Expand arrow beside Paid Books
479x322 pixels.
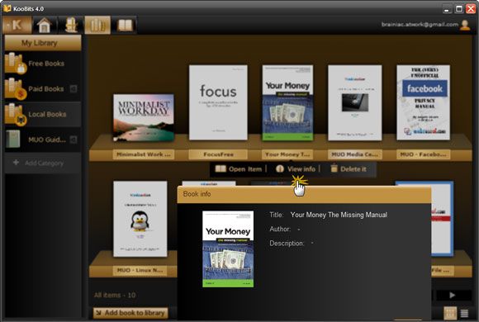click(x=74, y=88)
